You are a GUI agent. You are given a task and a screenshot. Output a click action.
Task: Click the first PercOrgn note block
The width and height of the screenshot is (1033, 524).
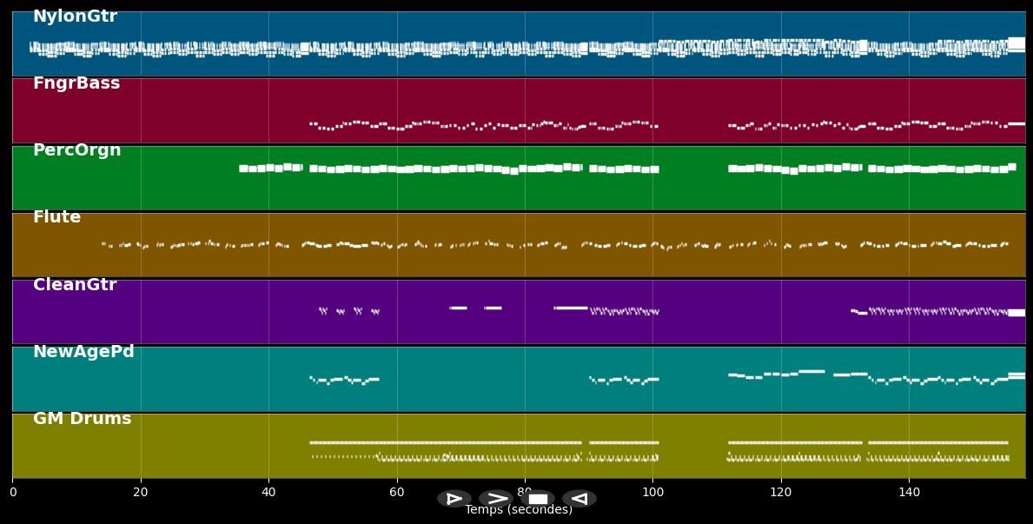point(243,169)
